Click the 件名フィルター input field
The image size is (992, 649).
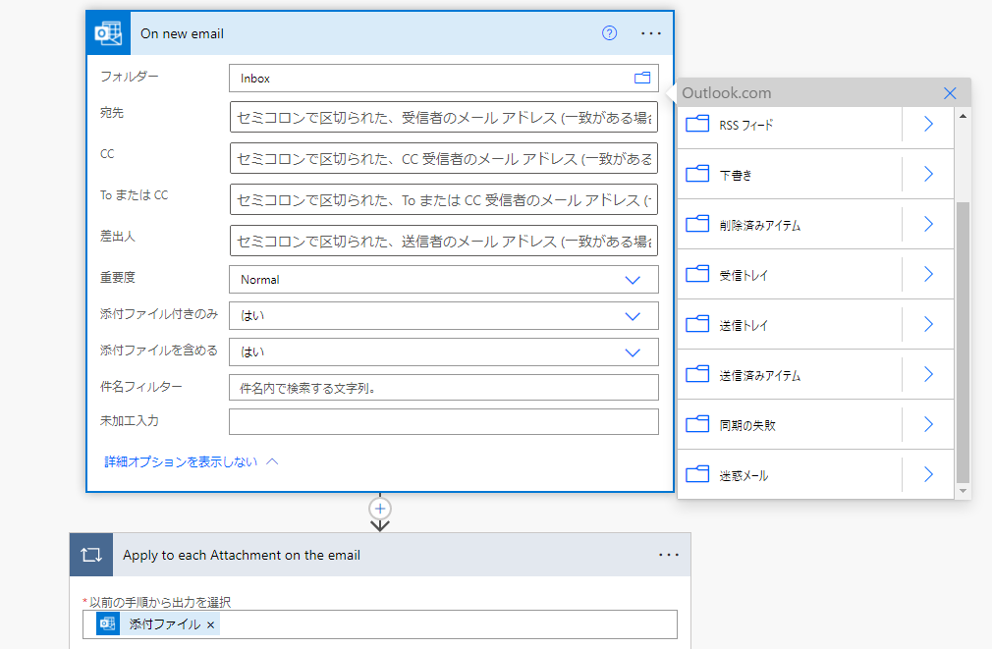[x=443, y=387]
